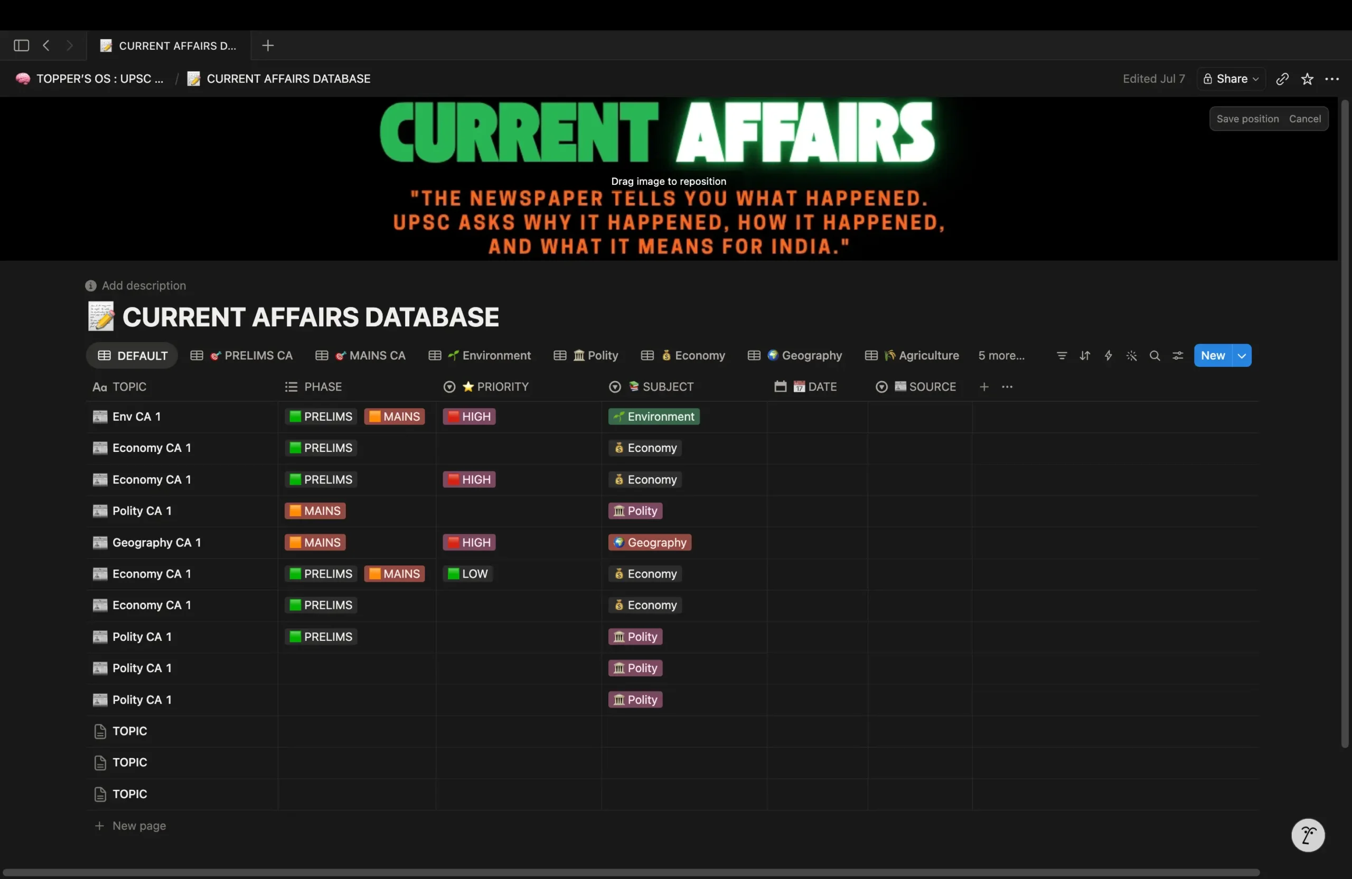
Task: Open the database search magnifier
Action: pyautogui.click(x=1155, y=355)
